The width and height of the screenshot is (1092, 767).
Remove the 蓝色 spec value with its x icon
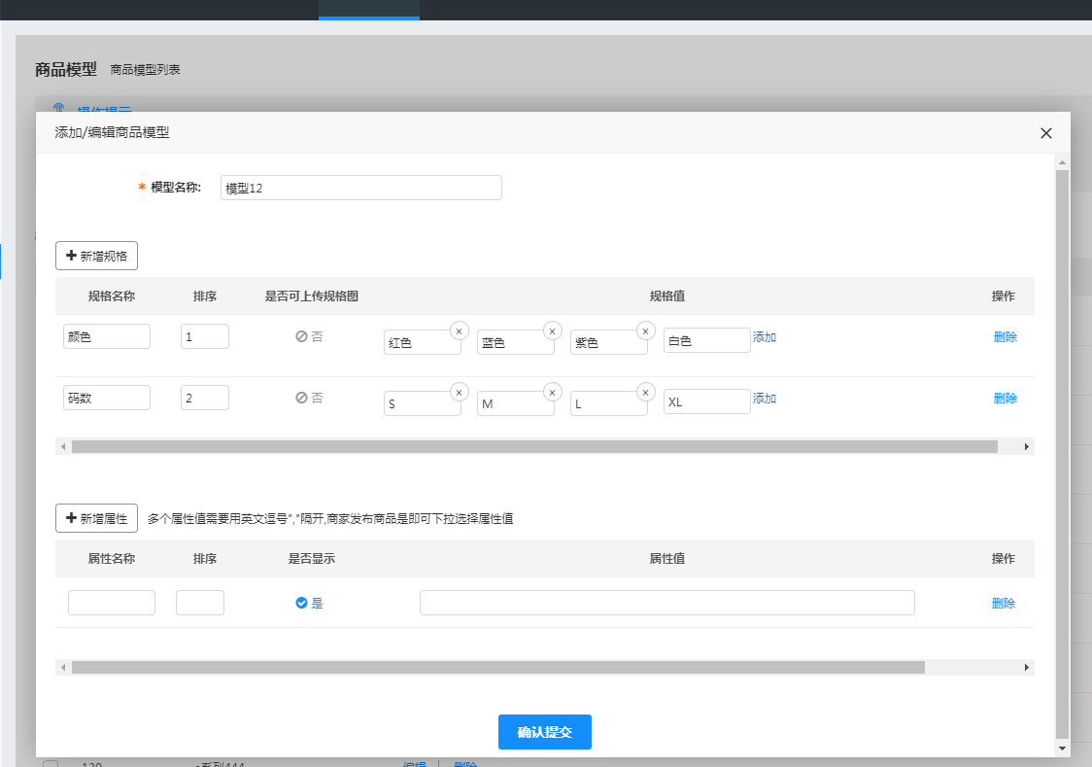pos(553,331)
